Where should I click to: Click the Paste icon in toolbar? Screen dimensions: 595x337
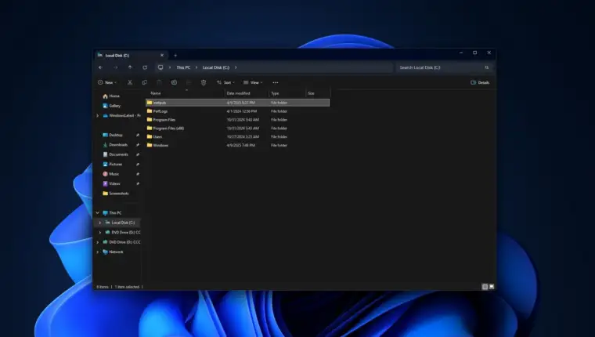[160, 82]
